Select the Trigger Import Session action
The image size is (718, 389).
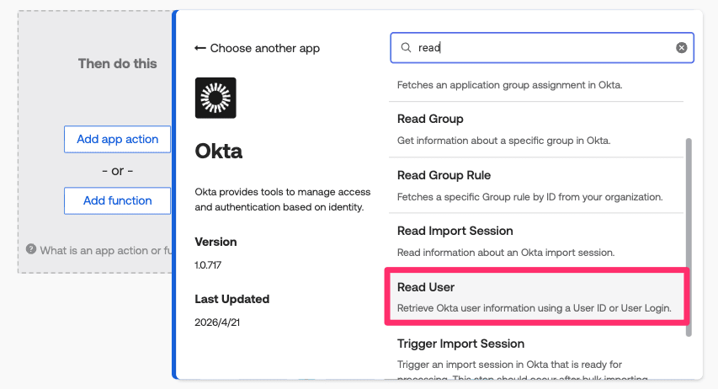[536, 352]
